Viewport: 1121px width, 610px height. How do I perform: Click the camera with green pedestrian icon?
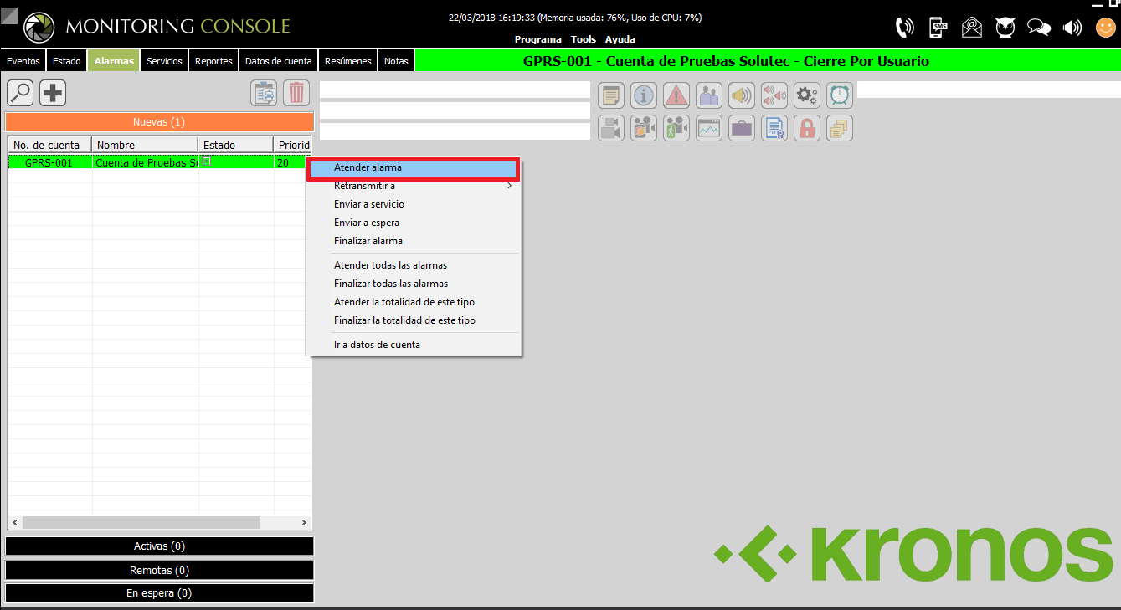point(676,128)
